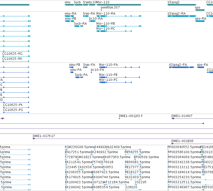Select transcript Sras-RA
Viewport: 213px width, 191px height.
click(x=86, y=16)
